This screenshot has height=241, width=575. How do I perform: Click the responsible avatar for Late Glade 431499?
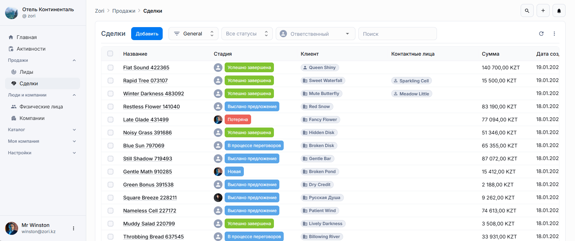pyautogui.click(x=218, y=120)
